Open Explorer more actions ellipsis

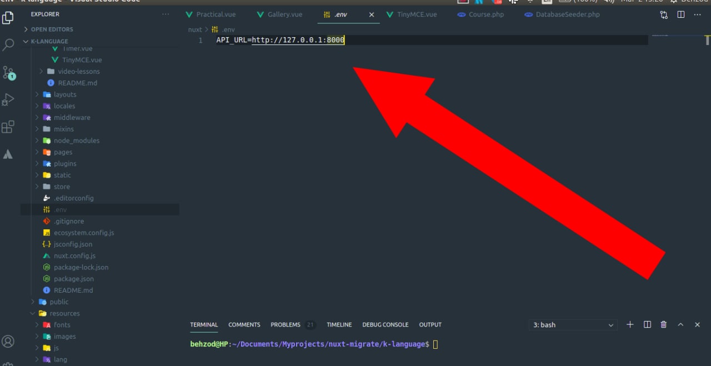click(166, 14)
